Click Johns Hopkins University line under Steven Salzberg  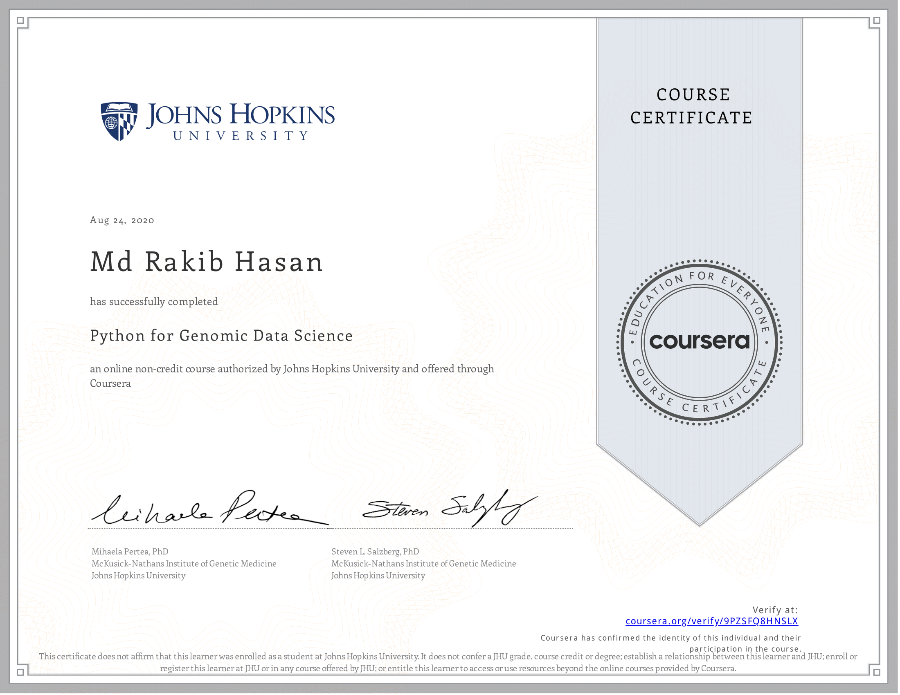point(378,576)
